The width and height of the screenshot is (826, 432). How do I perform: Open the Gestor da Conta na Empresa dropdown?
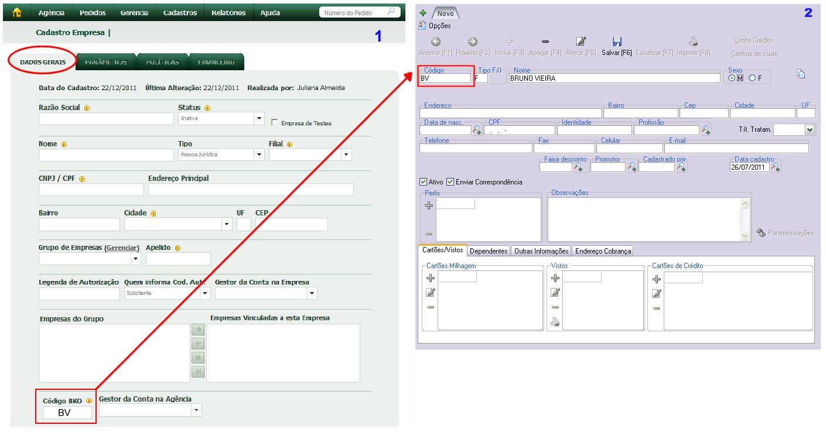pyautogui.click(x=312, y=293)
